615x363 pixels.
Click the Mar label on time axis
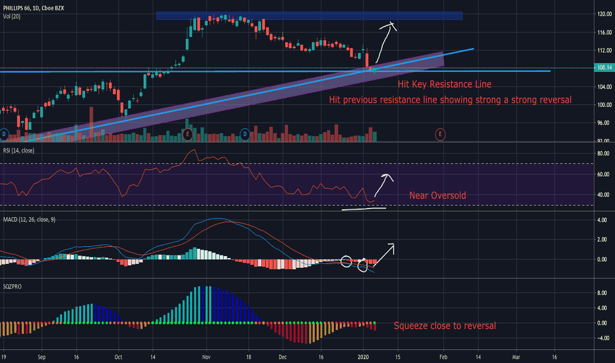[x=516, y=357]
